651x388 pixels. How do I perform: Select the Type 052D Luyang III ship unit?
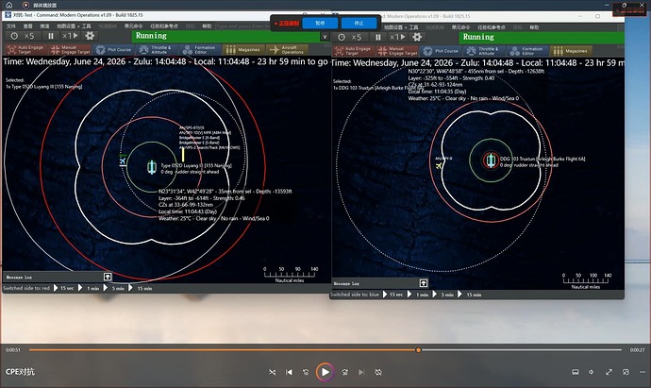coord(152,167)
